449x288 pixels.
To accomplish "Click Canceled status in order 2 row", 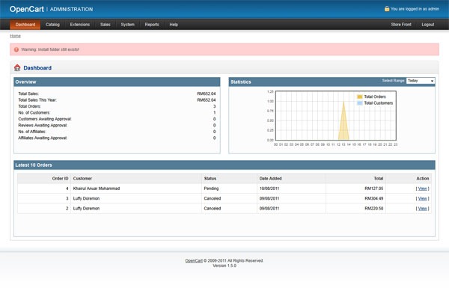I will click(x=213, y=209).
